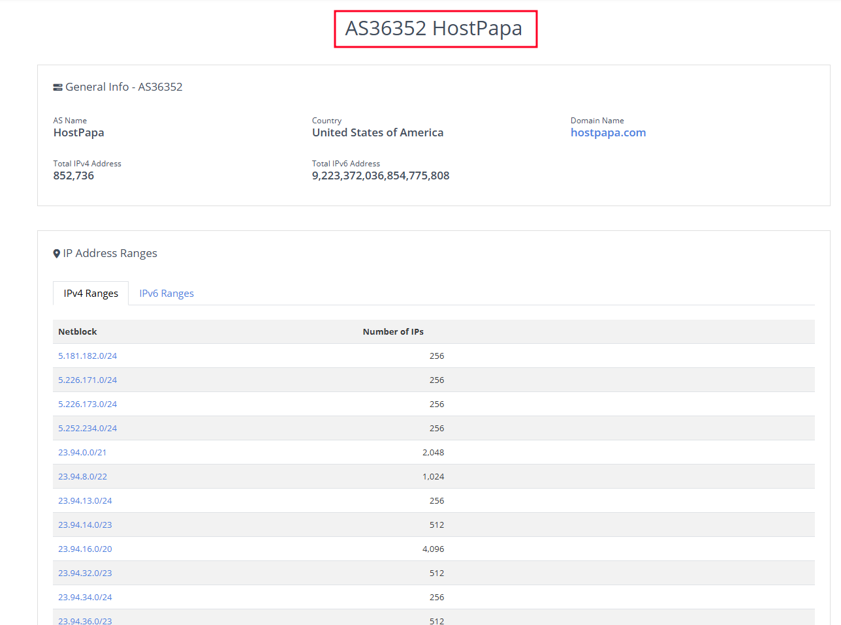Image resolution: width=841 pixels, height=625 pixels.
Task: Open netblock 5.252.234.0/24
Action: coord(87,429)
